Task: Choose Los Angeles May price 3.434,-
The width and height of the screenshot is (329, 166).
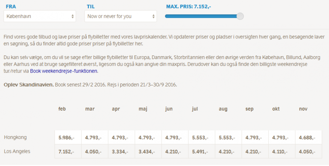Action: pyautogui.click(x=147, y=151)
